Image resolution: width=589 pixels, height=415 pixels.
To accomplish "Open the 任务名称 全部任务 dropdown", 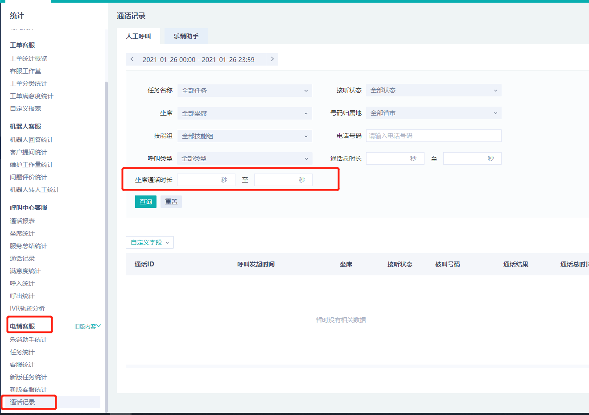I will click(245, 91).
